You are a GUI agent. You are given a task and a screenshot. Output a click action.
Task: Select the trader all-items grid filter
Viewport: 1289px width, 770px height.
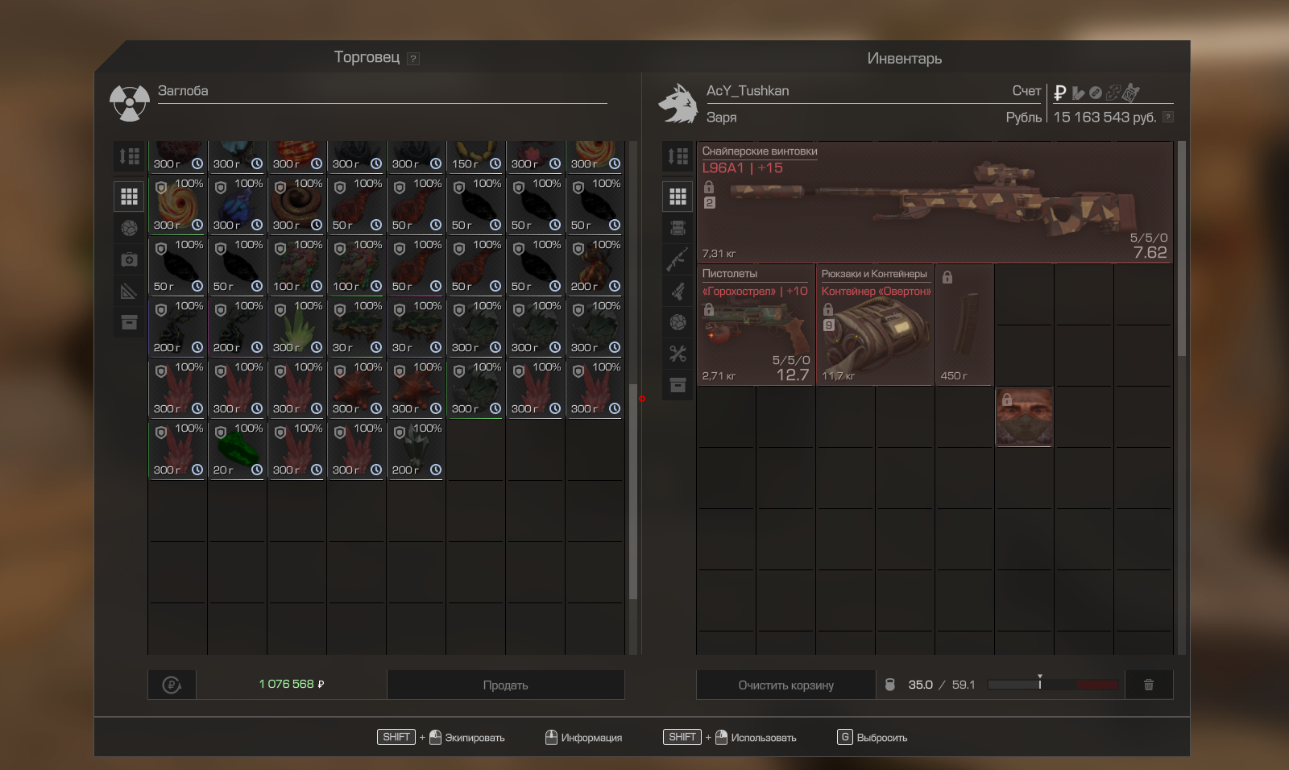129,196
